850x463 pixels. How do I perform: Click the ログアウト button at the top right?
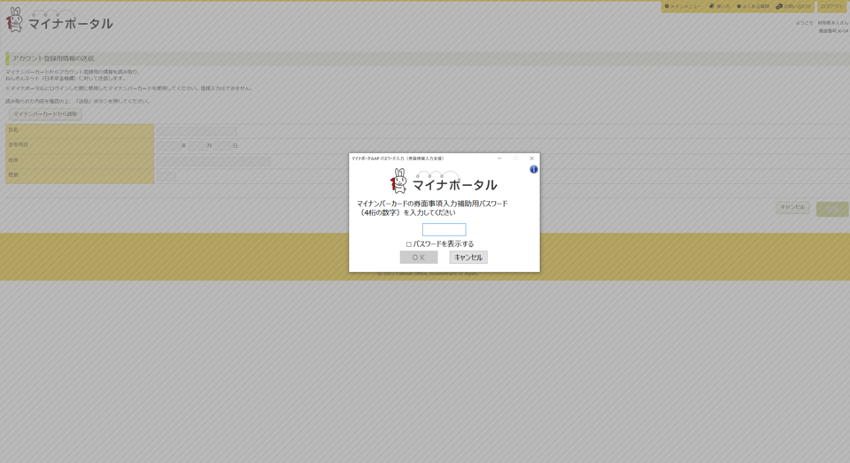click(832, 6)
